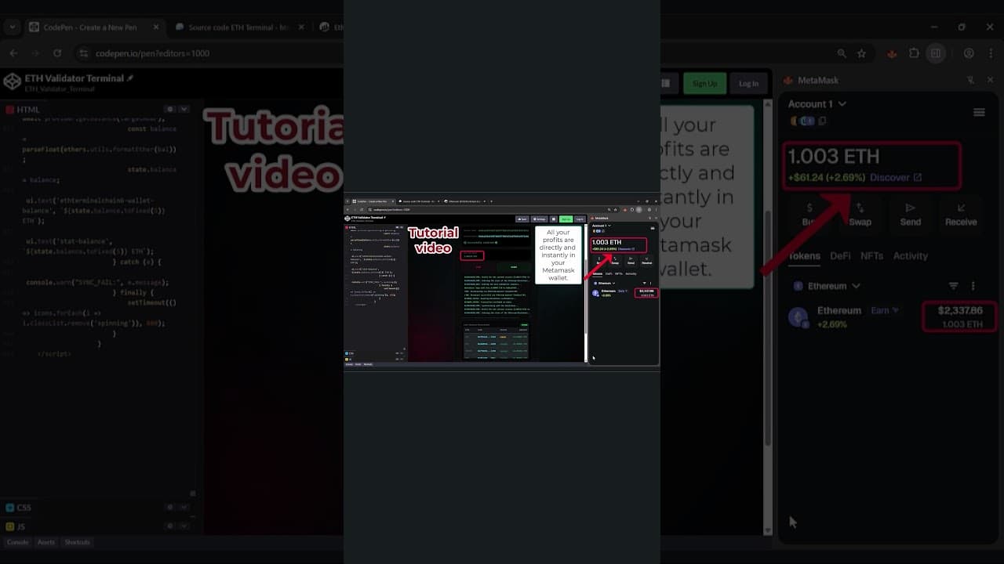Image resolution: width=1004 pixels, height=564 pixels.
Task: Open the hamburger menu in enlarged MetaMask panel
Action: (979, 113)
